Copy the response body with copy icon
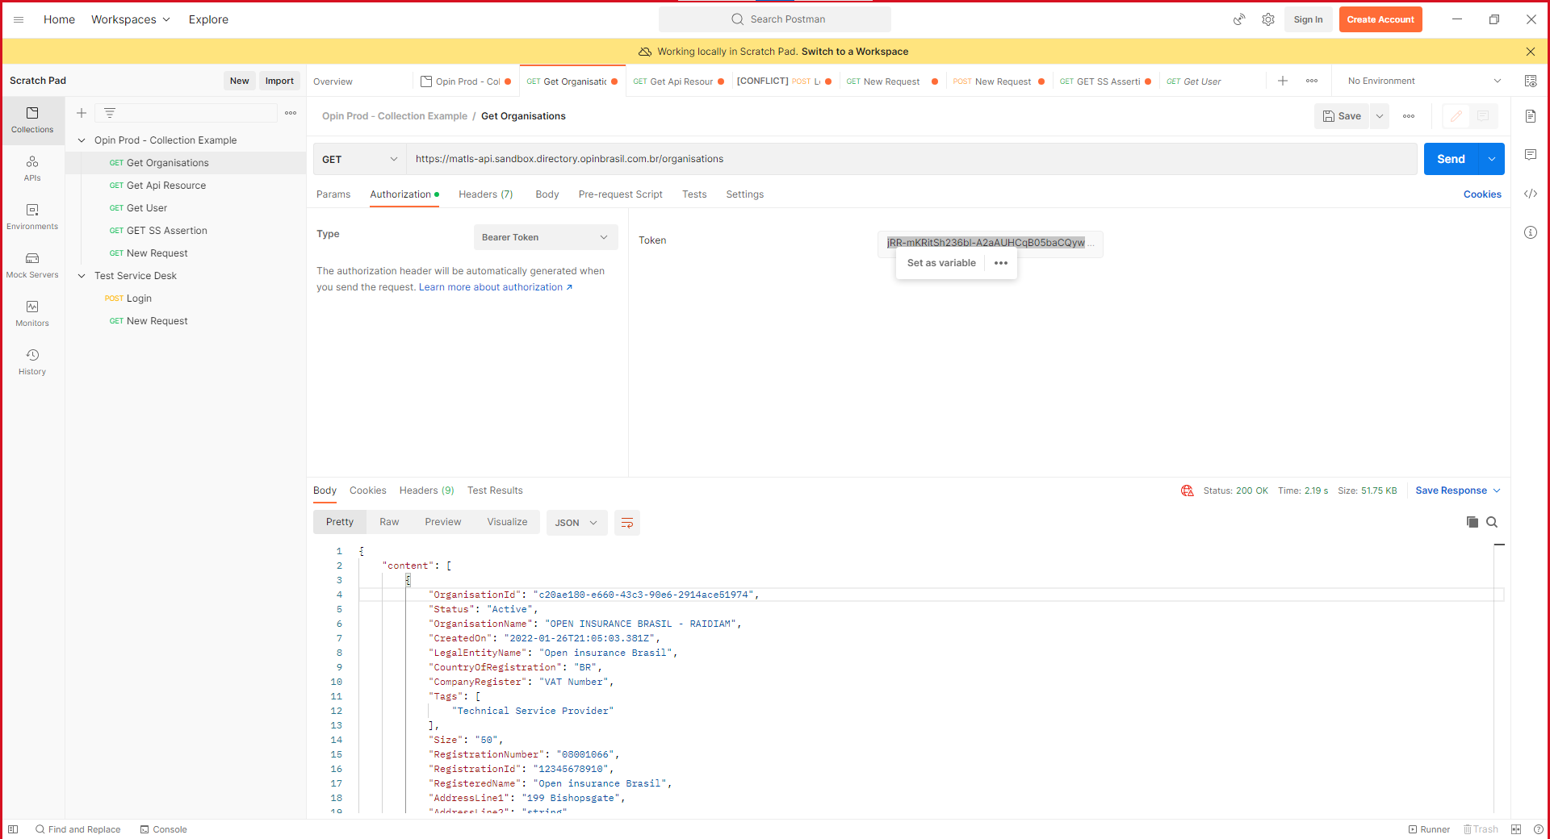This screenshot has width=1550, height=839. coord(1472,522)
